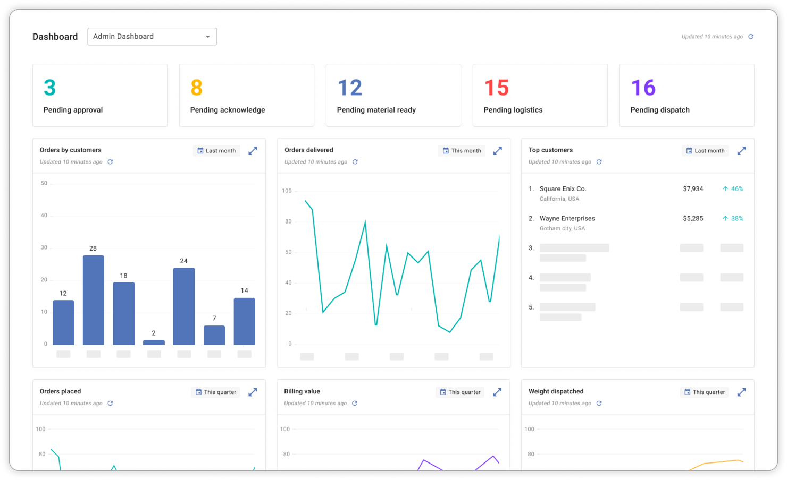Refresh the Orders by customers card
This screenshot has width=787, height=480.
pyautogui.click(x=110, y=162)
